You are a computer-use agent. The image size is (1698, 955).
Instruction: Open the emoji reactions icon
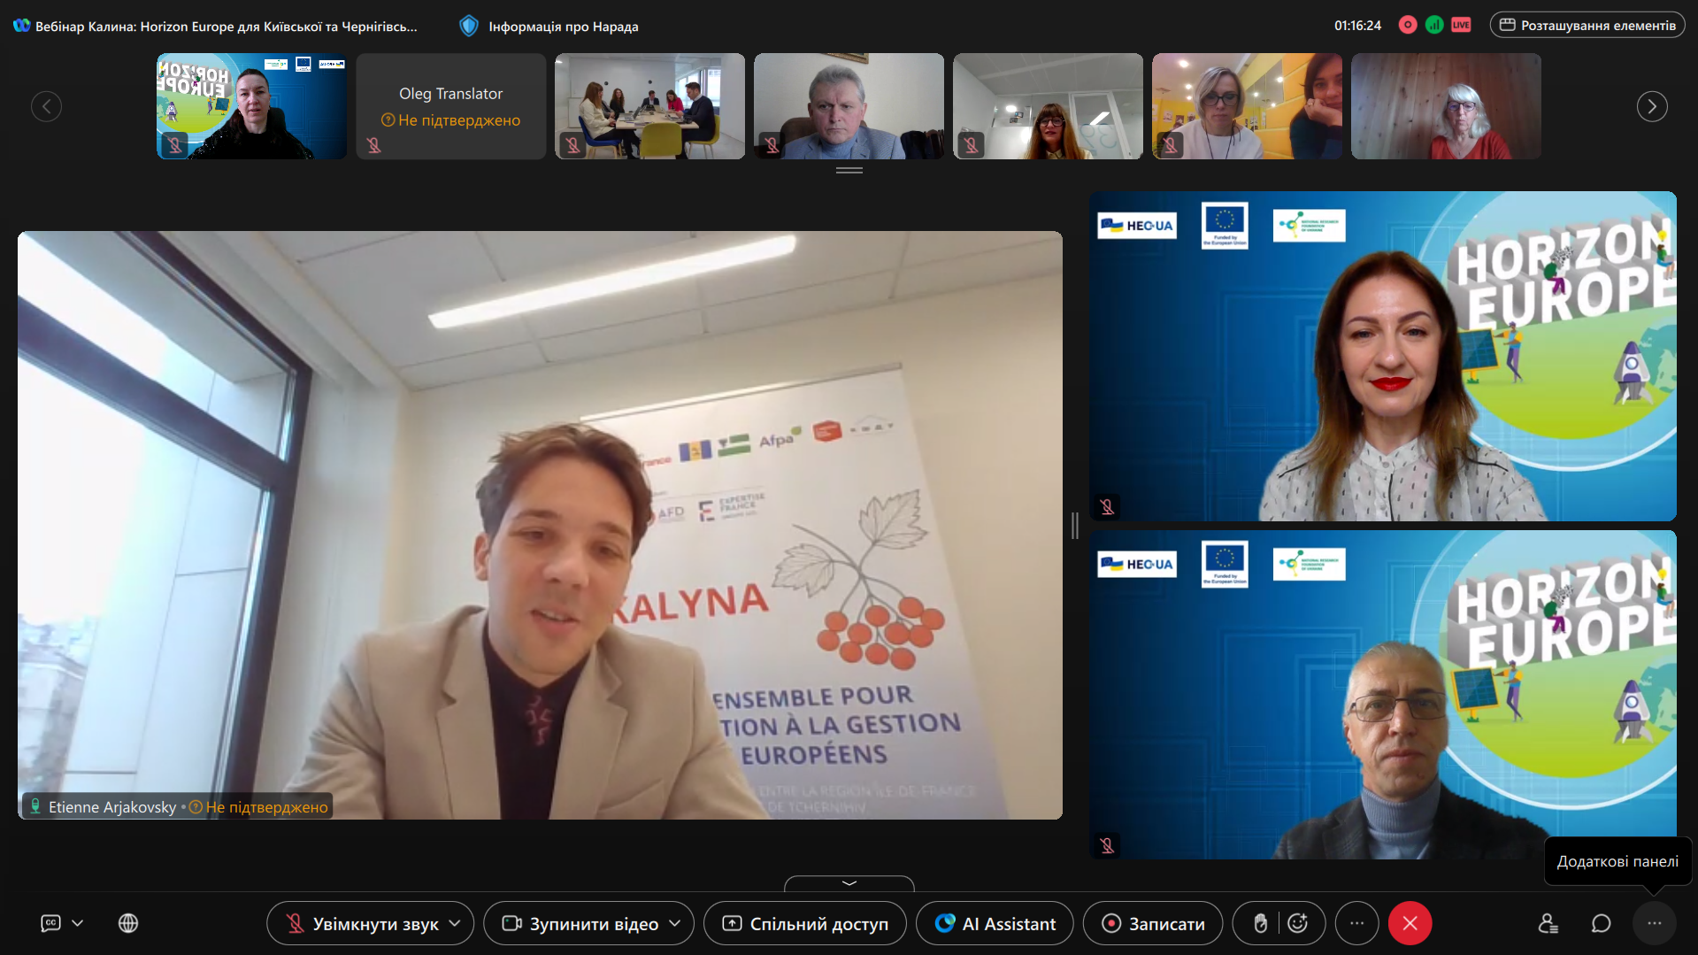point(1298,923)
